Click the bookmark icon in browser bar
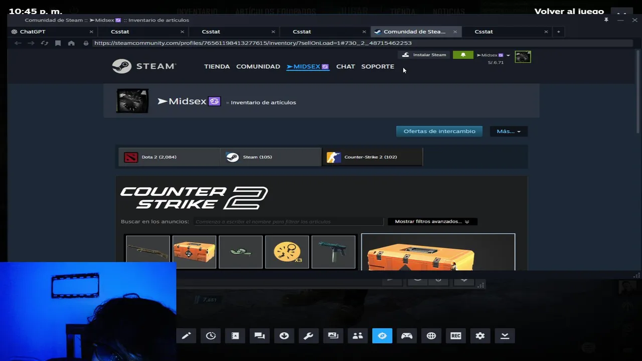Screen dimensions: 642x361 [x=58, y=43]
